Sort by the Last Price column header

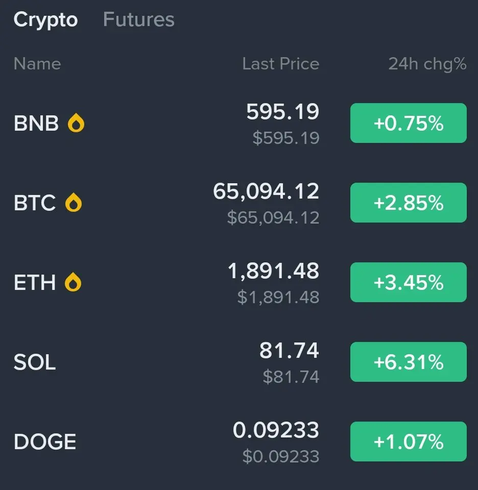281,64
